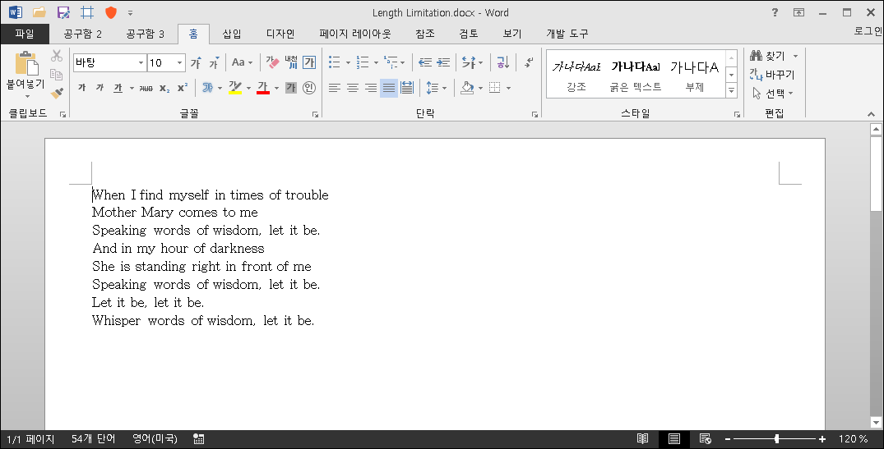This screenshot has height=449, width=884.
Task: Expand the styles gallery more arrow
Action: pyautogui.click(x=731, y=89)
